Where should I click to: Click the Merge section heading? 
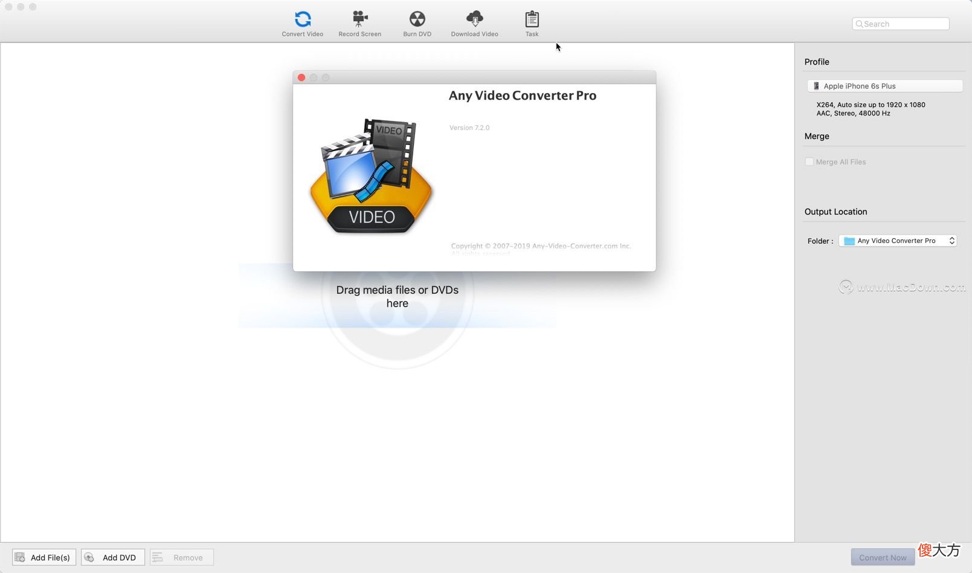[x=817, y=136]
